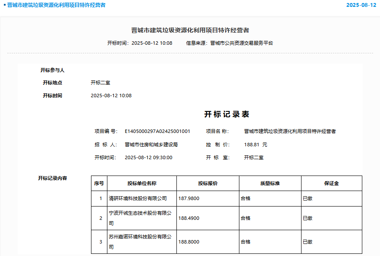Viewport: 380px width, 256px height.
Task: Click the blue bullet icon before the top title
Action: (x=5, y=5)
